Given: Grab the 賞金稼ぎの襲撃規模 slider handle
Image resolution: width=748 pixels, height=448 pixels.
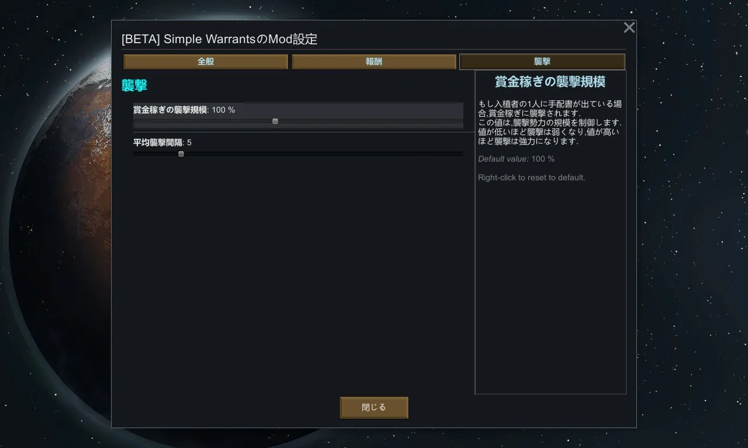Looking at the screenshot, I should [275, 121].
